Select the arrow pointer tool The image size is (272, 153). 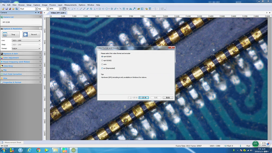[x=69, y=9]
